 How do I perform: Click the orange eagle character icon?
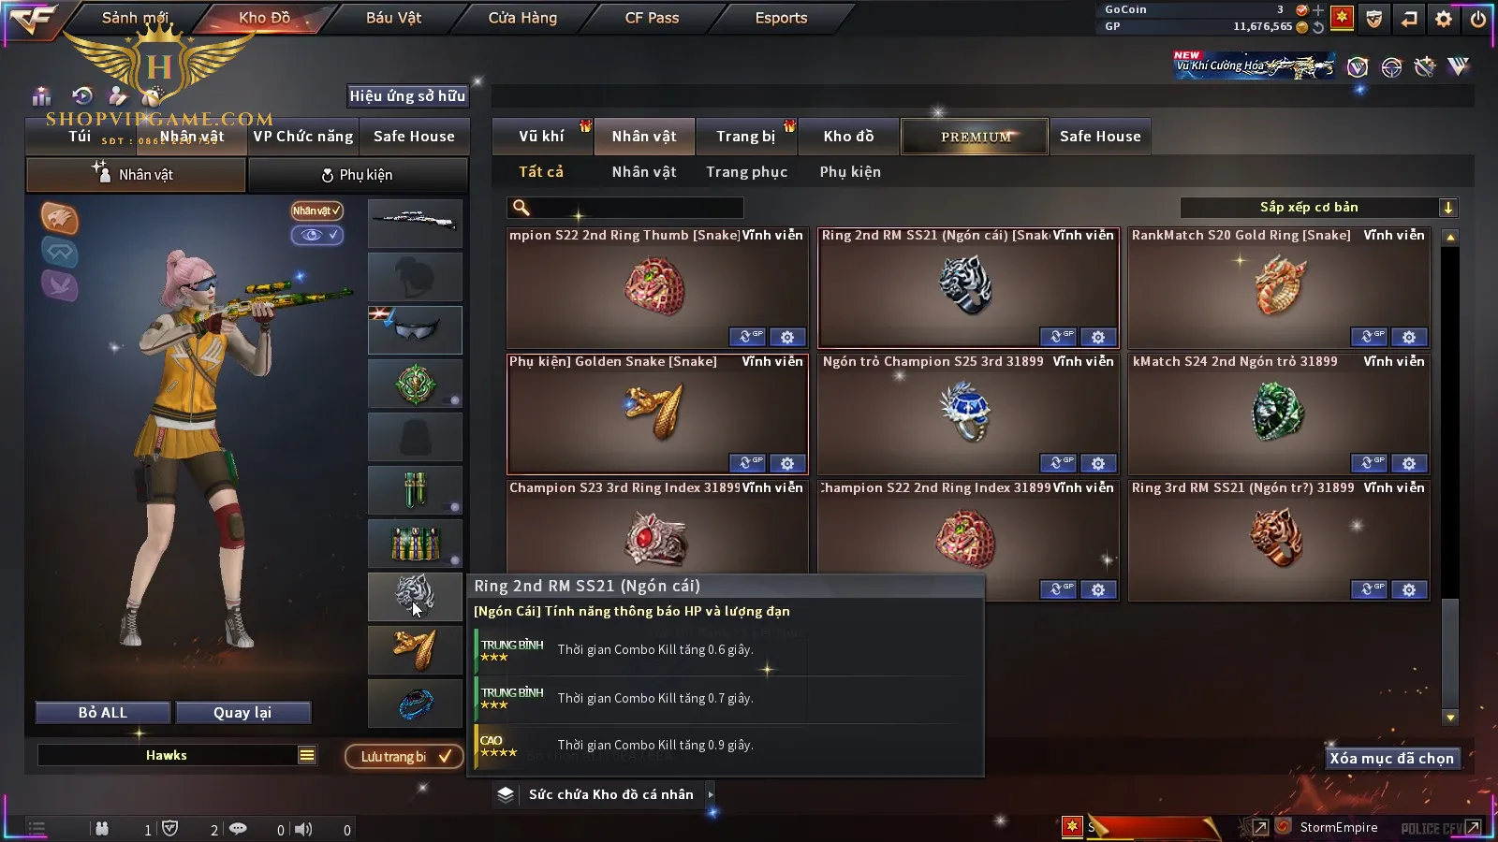coord(59,218)
